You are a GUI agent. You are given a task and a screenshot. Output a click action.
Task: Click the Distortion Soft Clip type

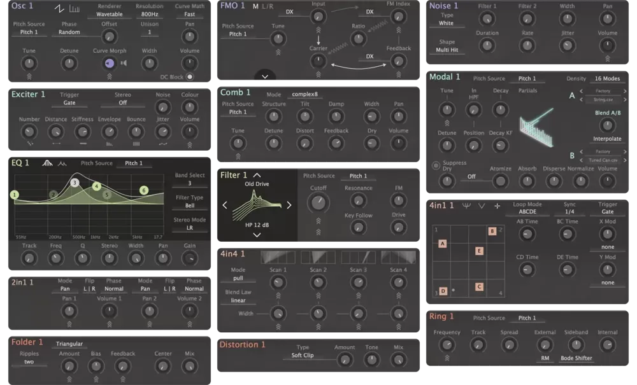pos(302,355)
